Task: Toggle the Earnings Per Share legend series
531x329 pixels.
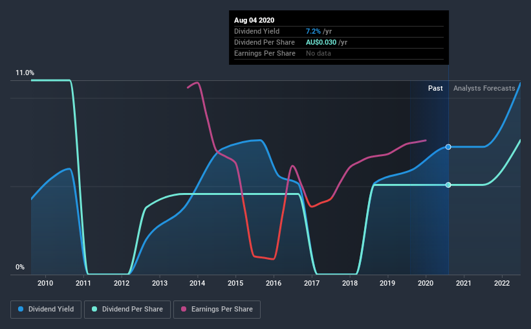Action: tap(217, 310)
